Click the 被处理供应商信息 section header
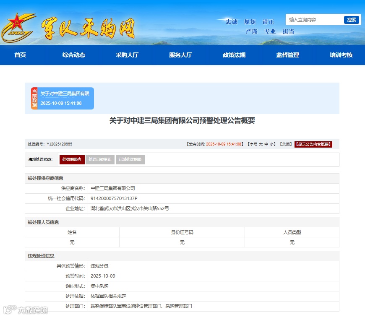 (182, 178)
